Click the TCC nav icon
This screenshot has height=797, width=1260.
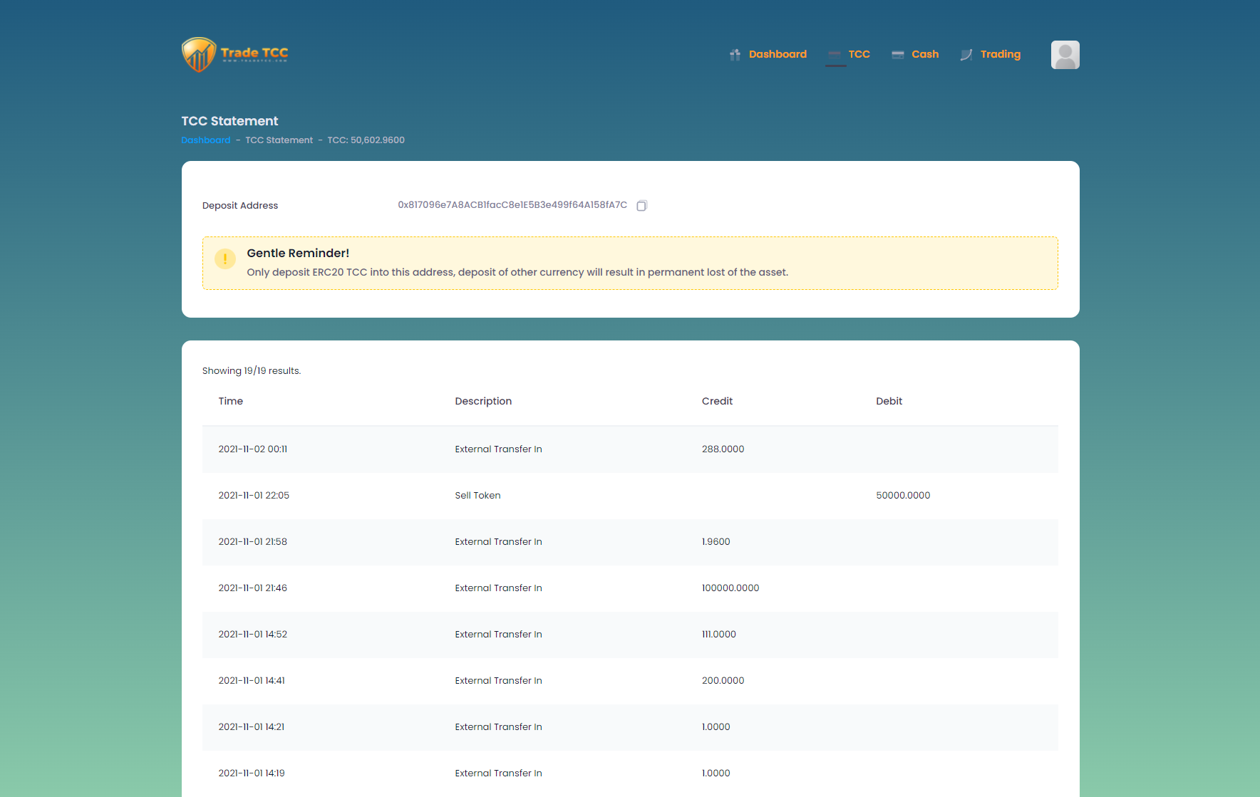[x=835, y=55]
